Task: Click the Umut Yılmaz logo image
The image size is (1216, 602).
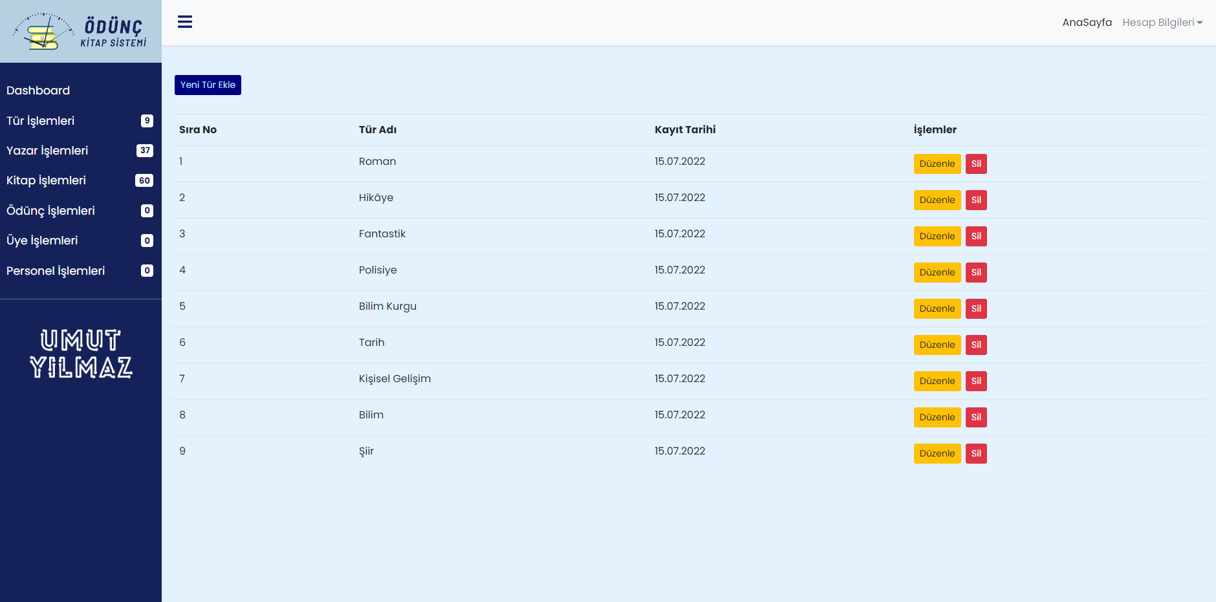Action: tap(81, 353)
